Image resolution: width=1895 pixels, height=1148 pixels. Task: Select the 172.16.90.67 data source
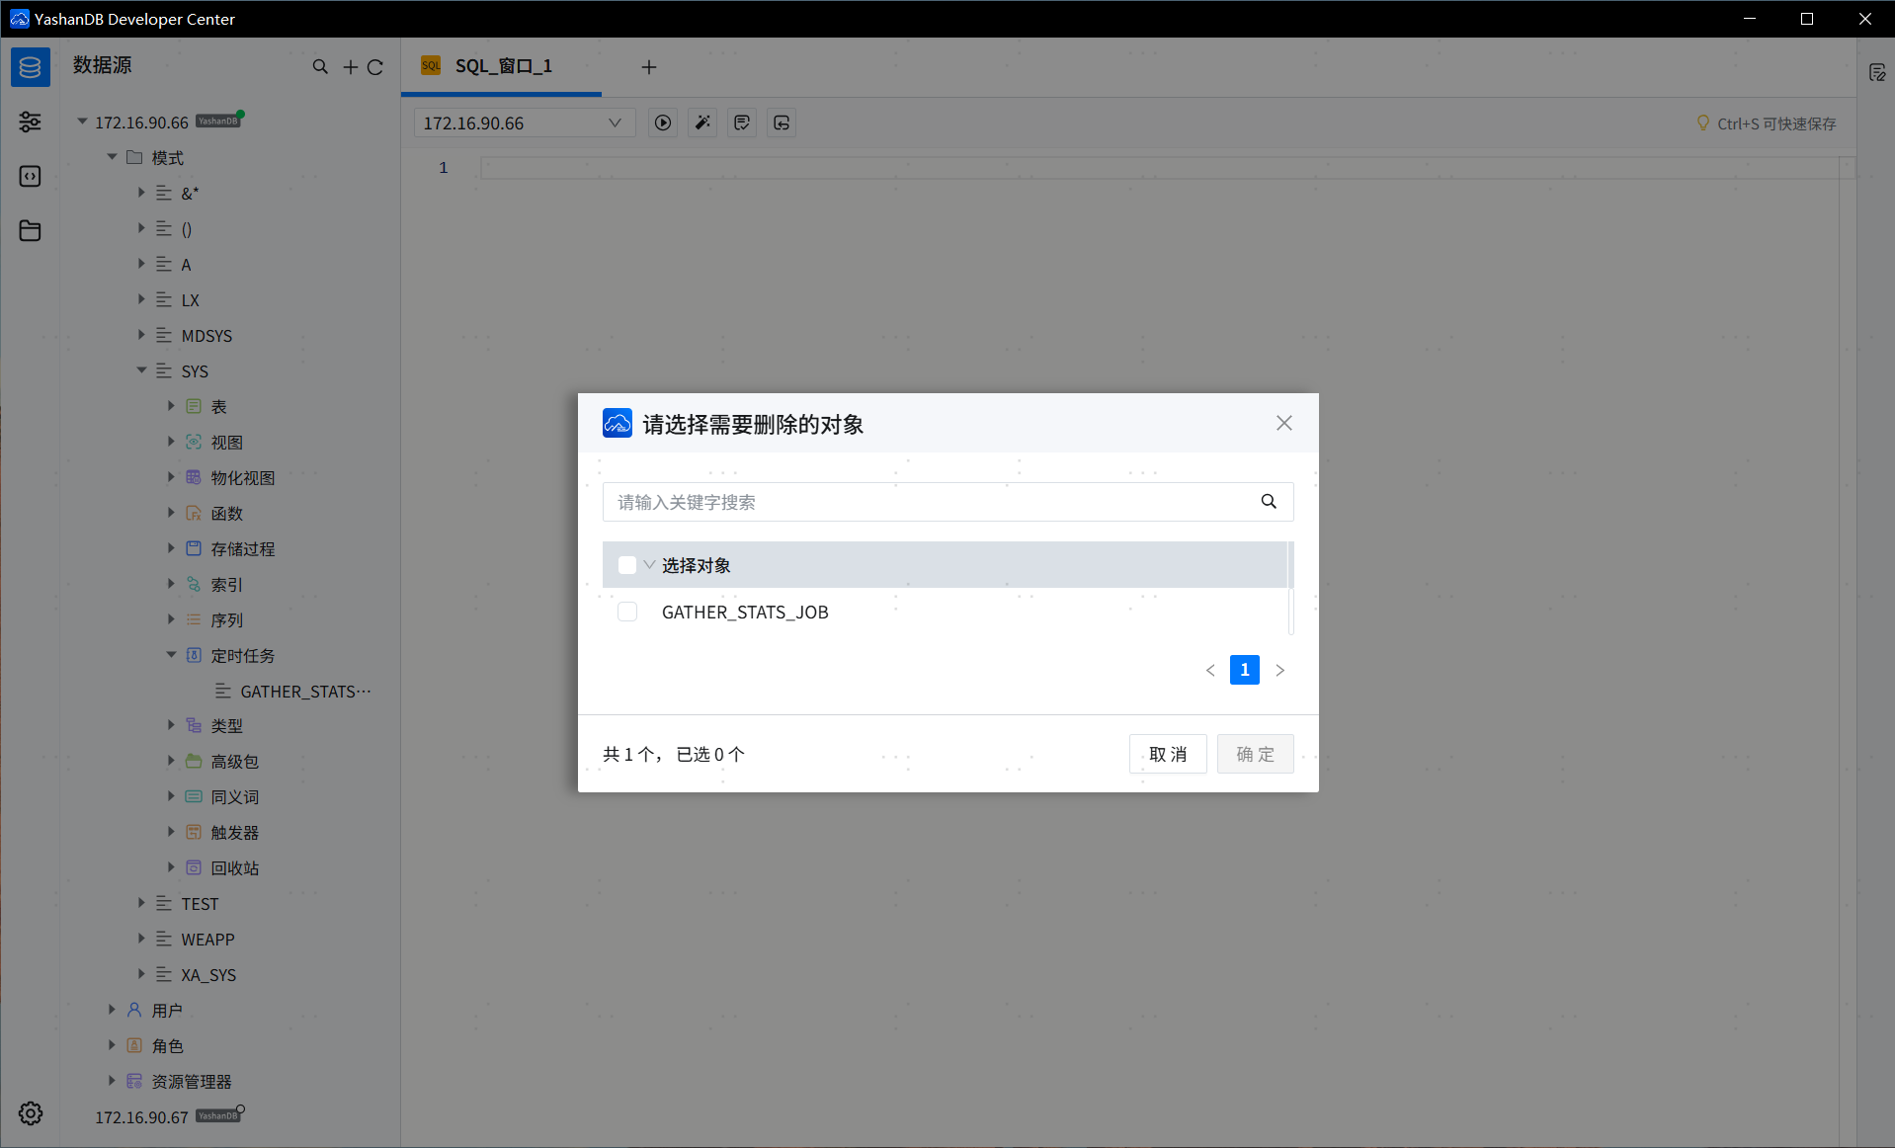click(x=141, y=1117)
